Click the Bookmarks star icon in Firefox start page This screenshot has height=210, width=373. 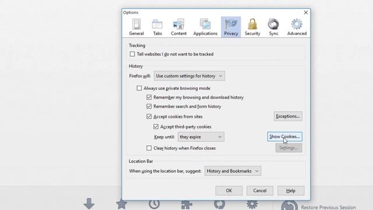[121, 204]
